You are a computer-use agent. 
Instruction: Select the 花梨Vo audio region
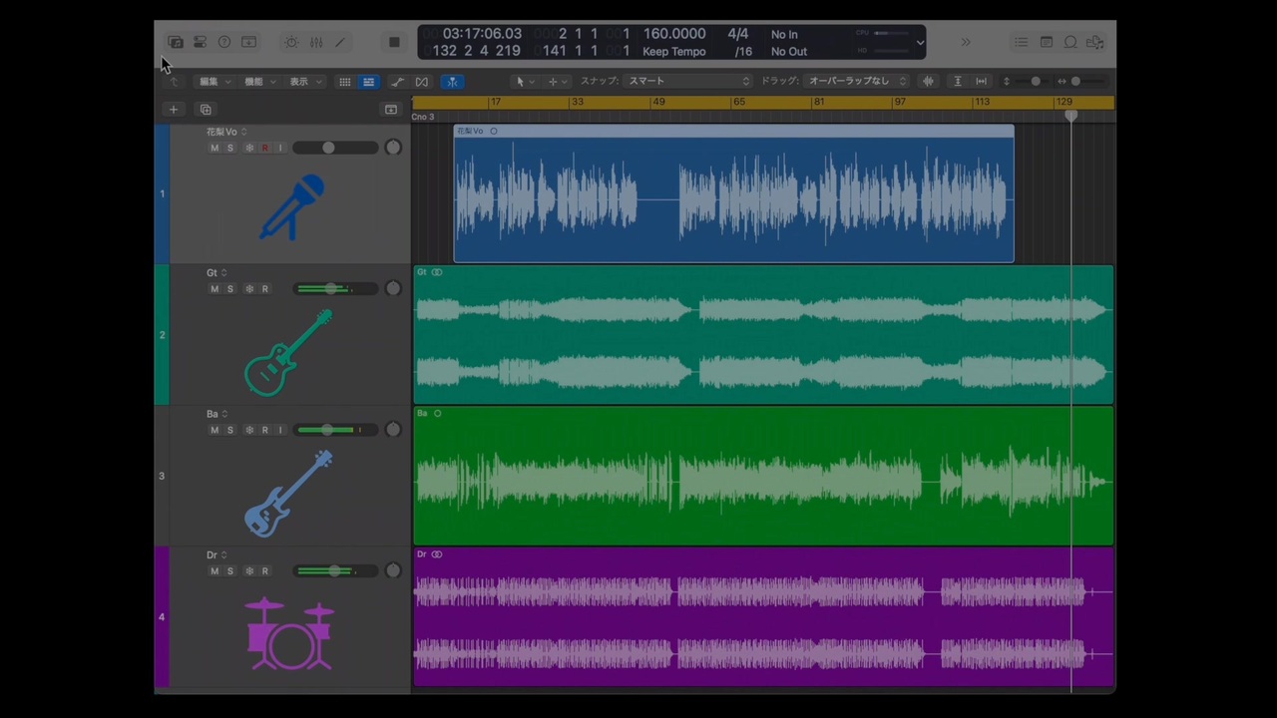733,194
